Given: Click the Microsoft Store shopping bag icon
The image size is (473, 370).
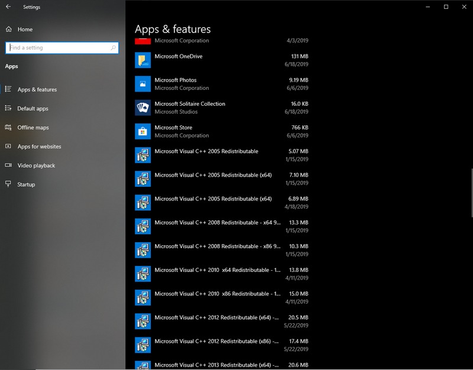Looking at the screenshot, I should point(142,131).
